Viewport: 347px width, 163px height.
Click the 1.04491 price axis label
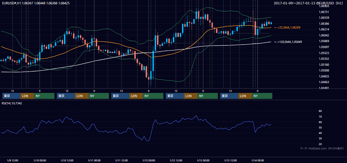coord(324,88)
